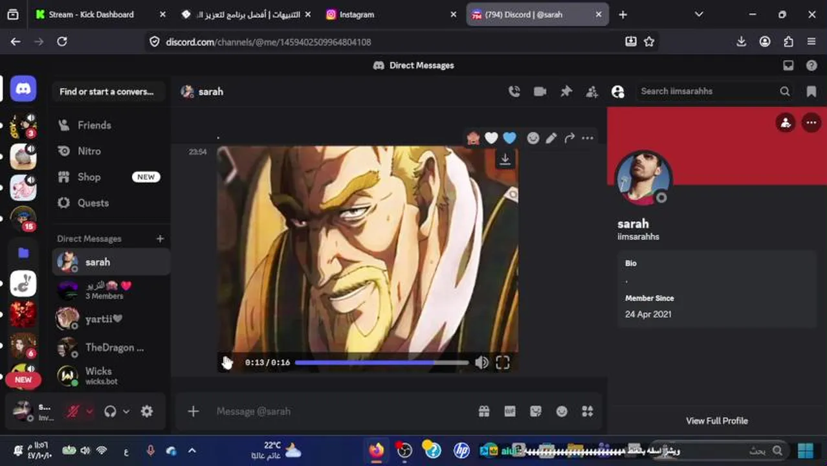Image resolution: width=827 pixels, height=466 pixels.
Task: Forward the message
Action: pos(569,138)
